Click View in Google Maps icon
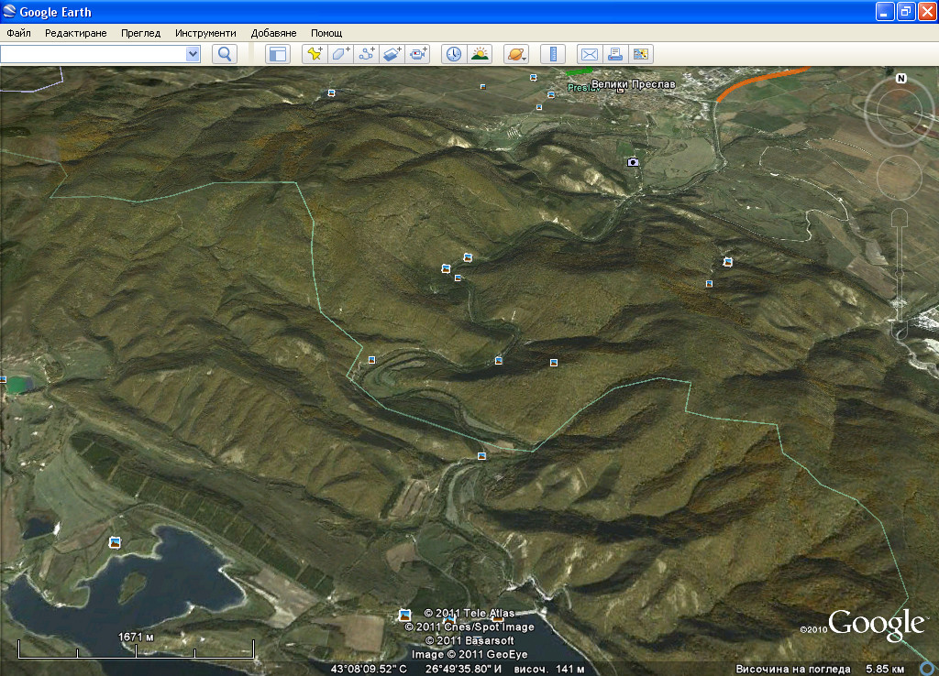The height and width of the screenshot is (676, 939). tap(641, 54)
